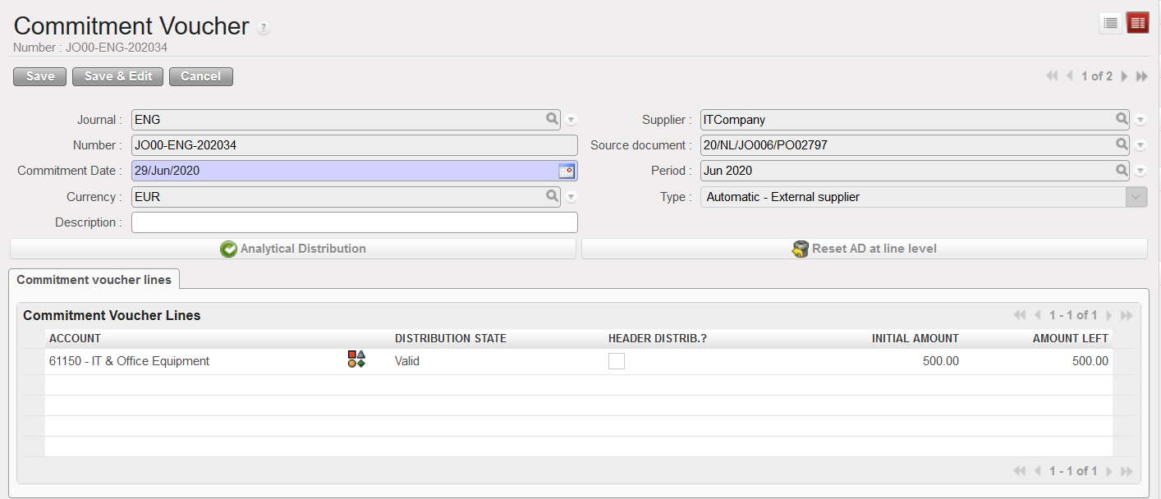Click the help question mark icon beside title
1161x499 pixels.
[264, 28]
